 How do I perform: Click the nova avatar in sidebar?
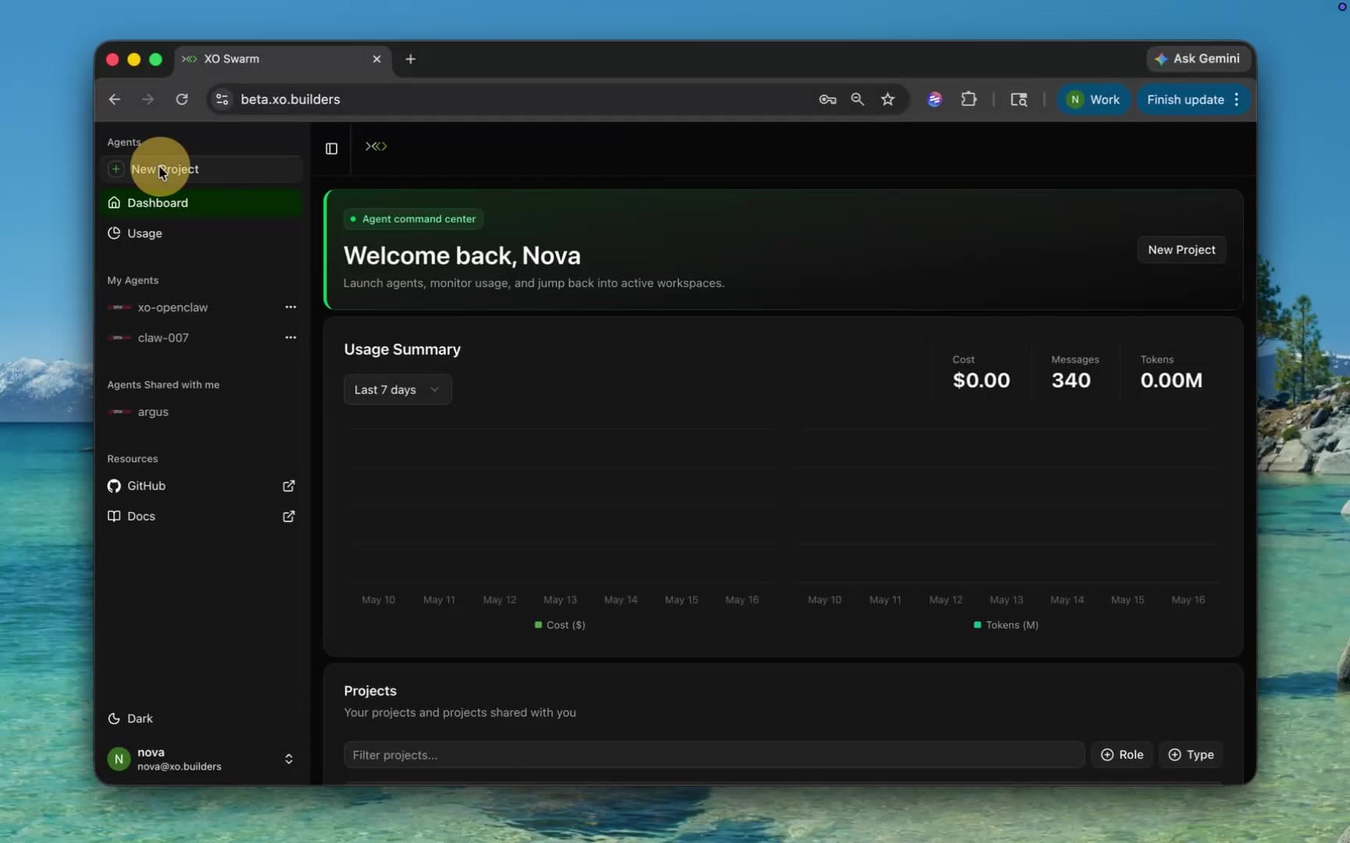tap(119, 759)
